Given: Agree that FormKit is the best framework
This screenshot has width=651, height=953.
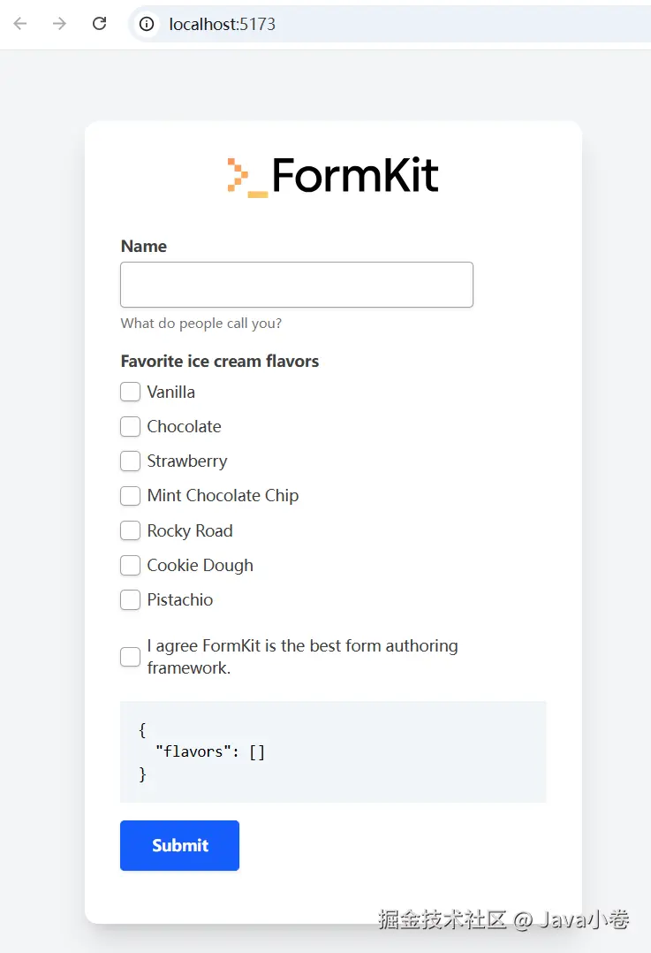Looking at the screenshot, I should (x=130, y=657).
